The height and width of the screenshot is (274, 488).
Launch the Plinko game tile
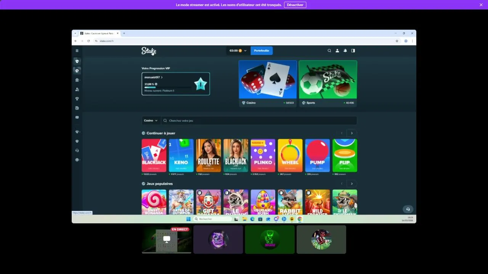[x=263, y=155]
